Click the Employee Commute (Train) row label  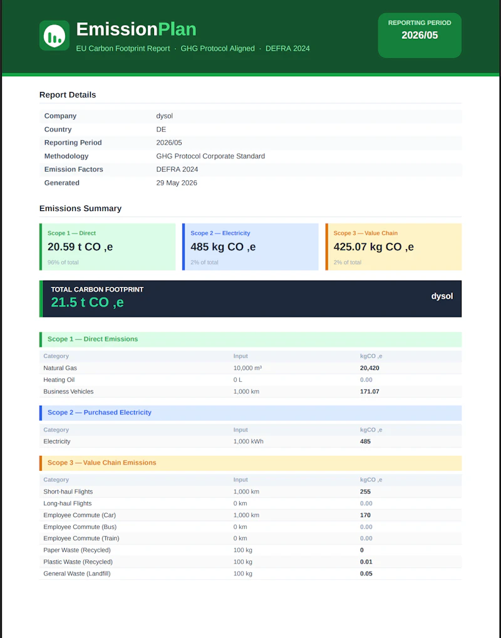(x=81, y=538)
